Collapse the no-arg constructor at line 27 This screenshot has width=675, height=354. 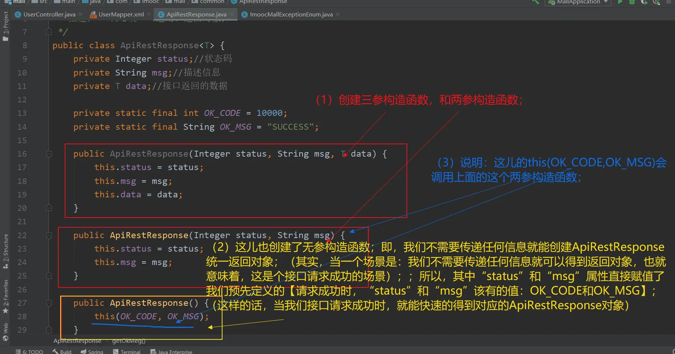click(x=49, y=303)
